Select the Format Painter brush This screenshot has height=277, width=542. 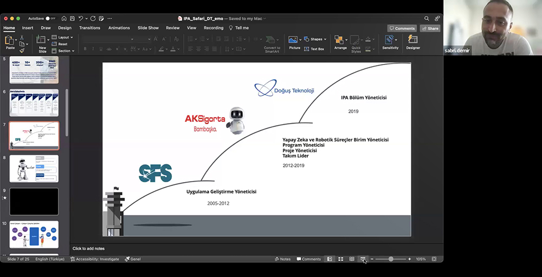click(x=22, y=51)
